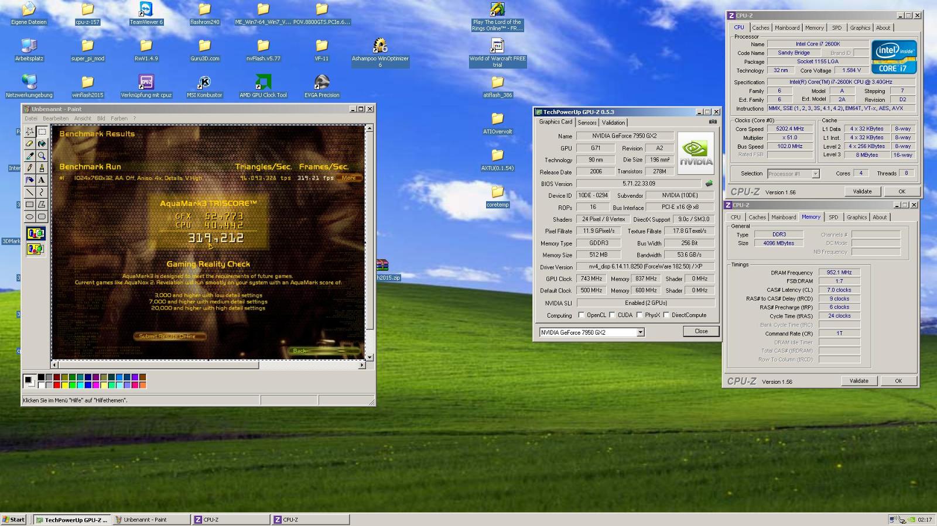Open the Farben menu in Paint

119,118
